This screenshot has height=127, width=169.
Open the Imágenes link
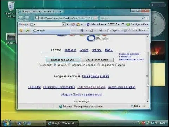pyautogui.click(x=70, y=50)
